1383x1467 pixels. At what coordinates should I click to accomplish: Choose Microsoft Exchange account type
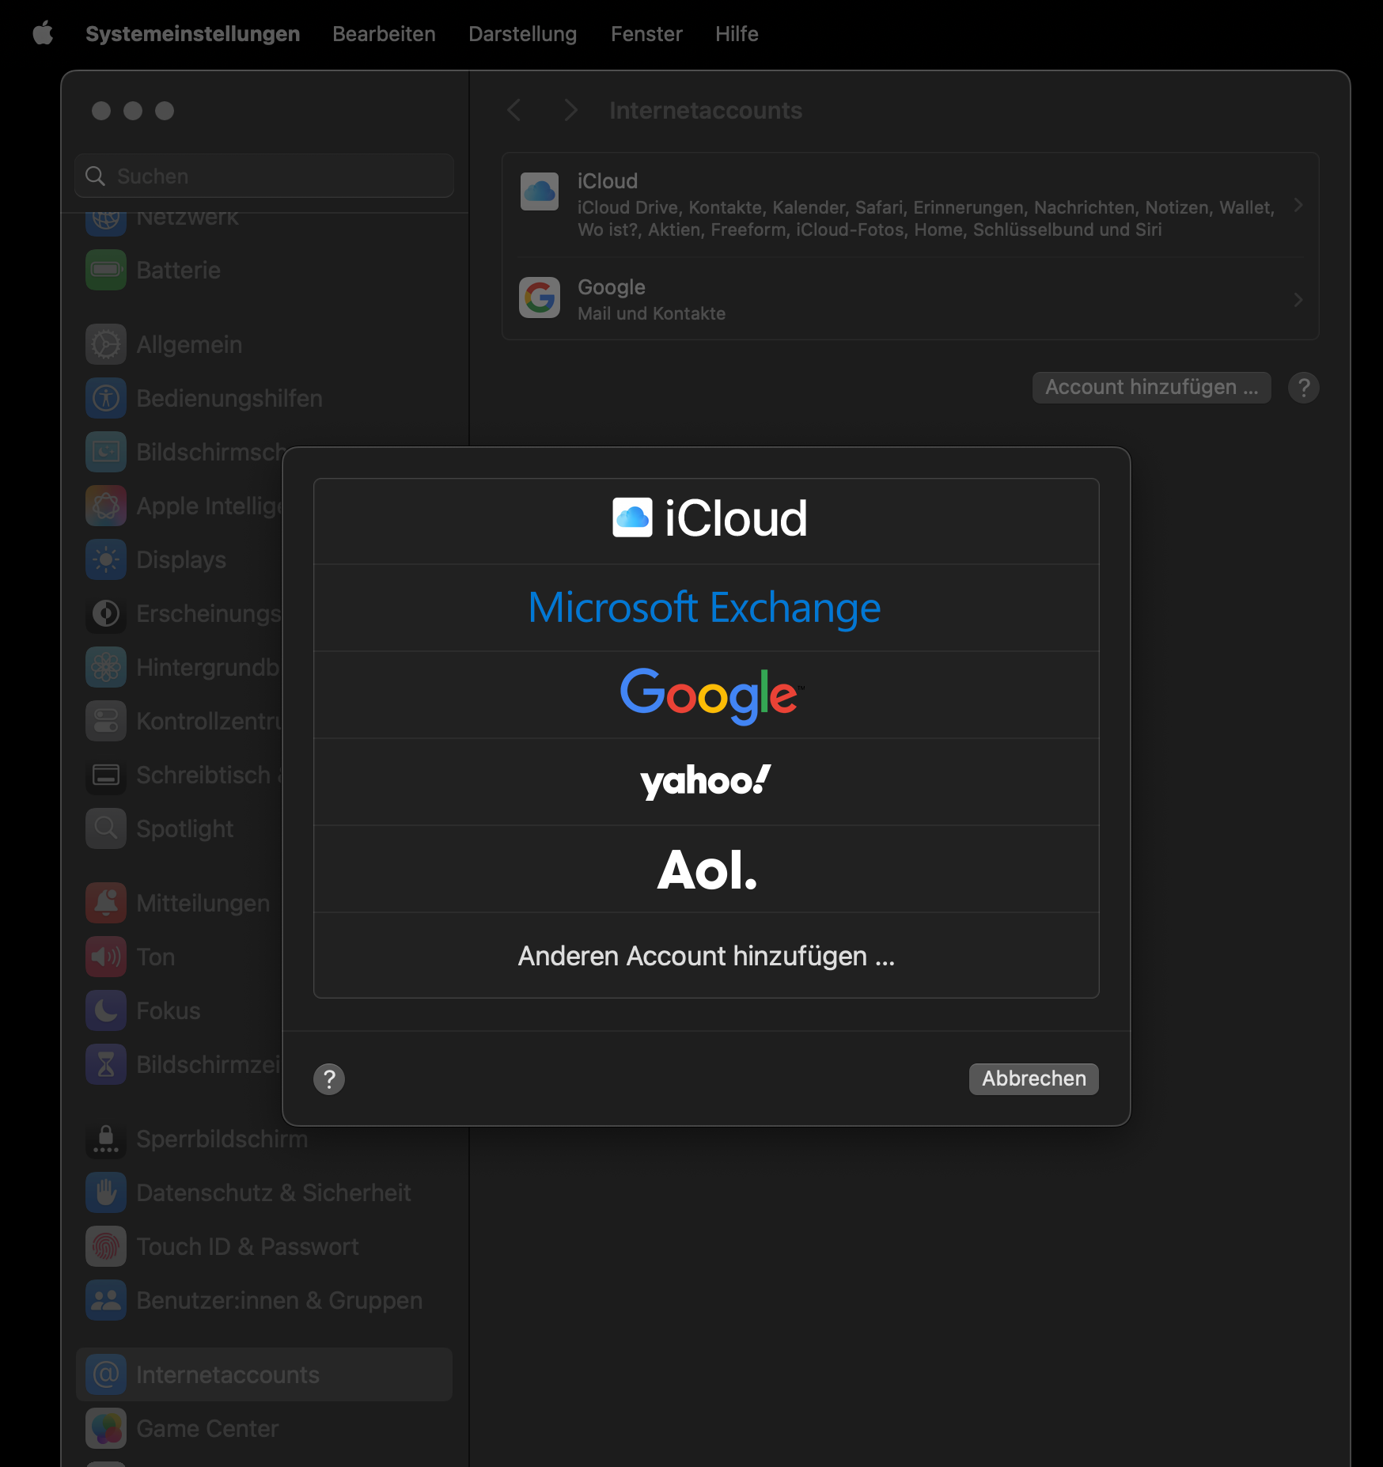(706, 608)
